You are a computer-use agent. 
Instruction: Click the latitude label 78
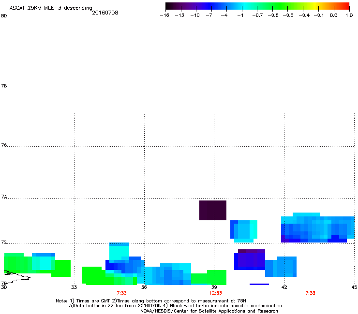click(4, 86)
